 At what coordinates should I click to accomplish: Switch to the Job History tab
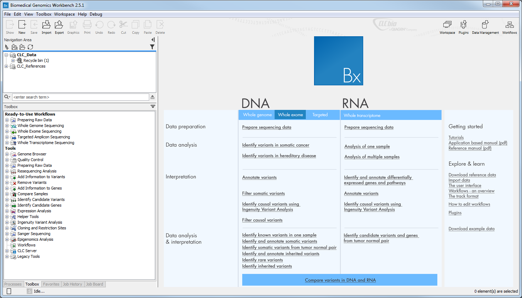pos(73,284)
